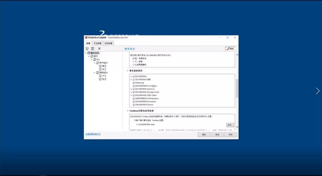Select the 电气设计 group in the tree

pyautogui.click(x=102, y=63)
